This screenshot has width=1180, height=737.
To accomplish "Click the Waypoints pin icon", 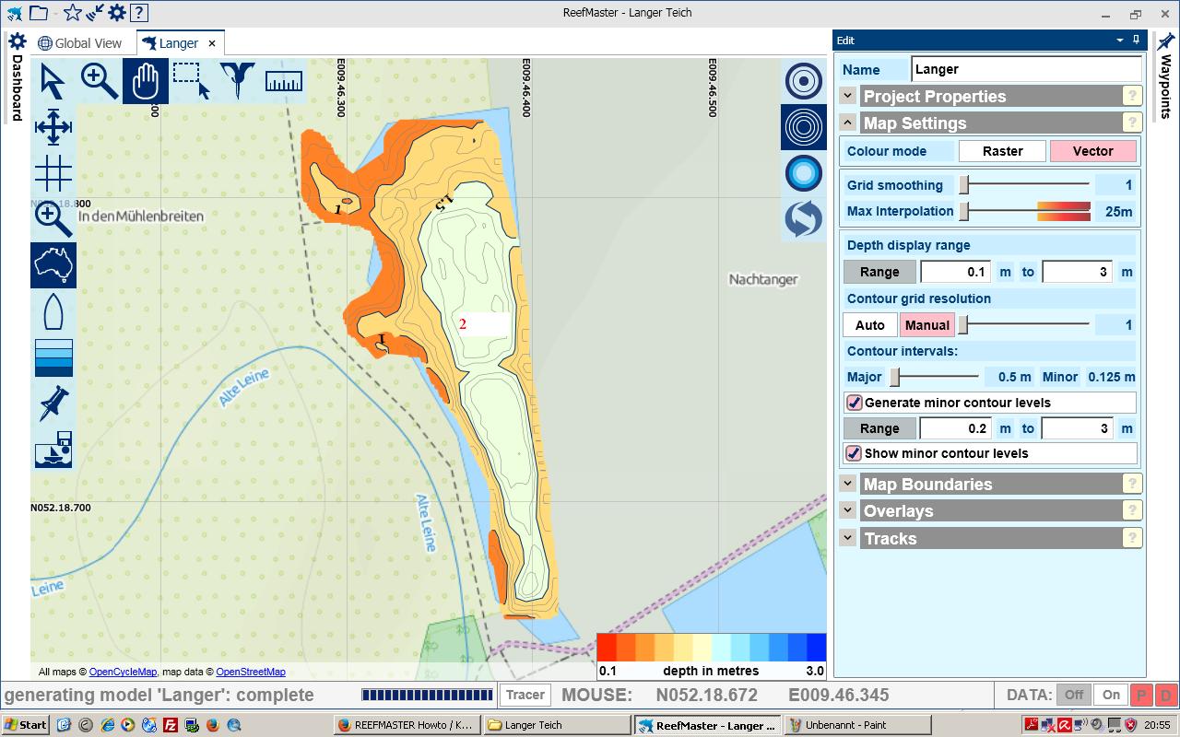I will [x=1165, y=41].
